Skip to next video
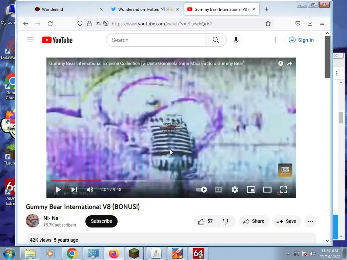The height and width of the screenshot is (260, 347). 74,190
